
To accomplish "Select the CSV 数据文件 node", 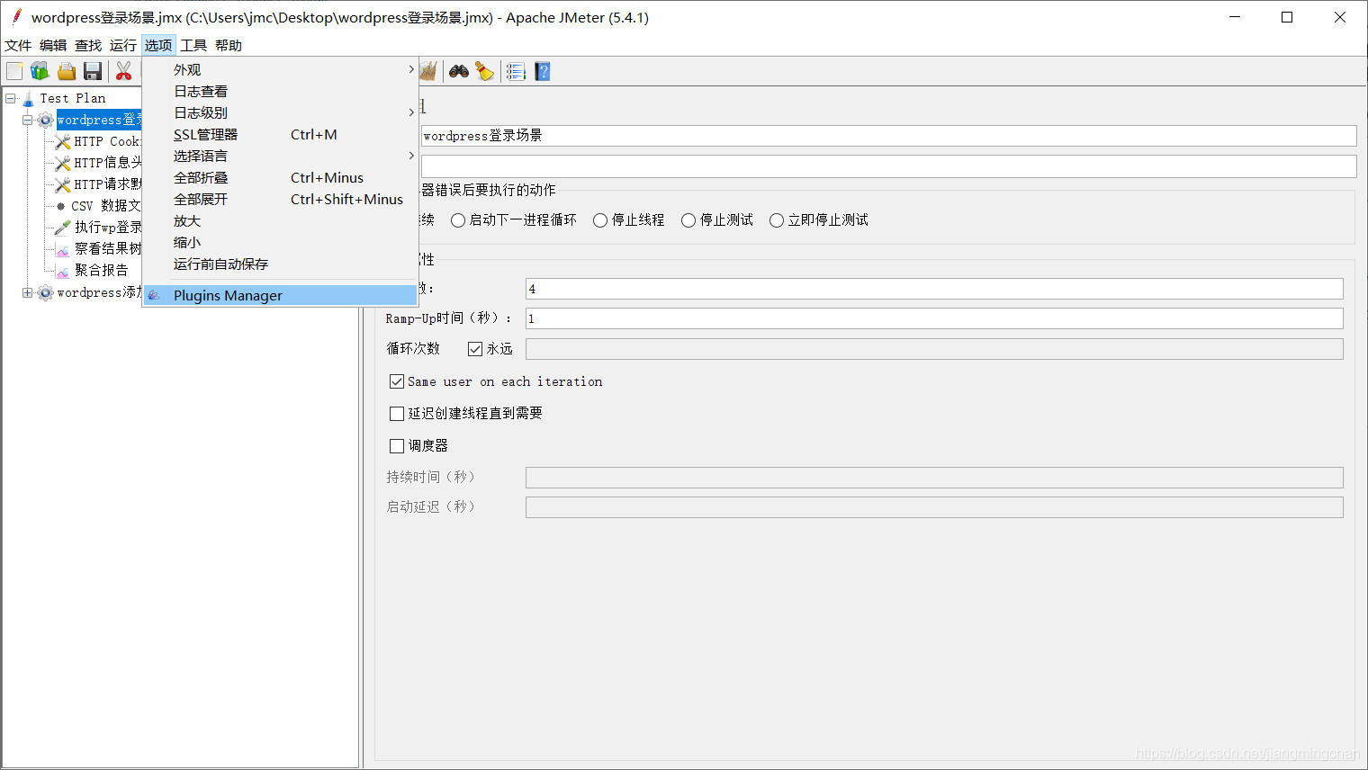I will [x=99, y=206].
